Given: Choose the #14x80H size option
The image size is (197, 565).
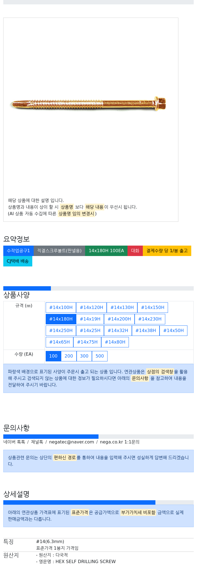Looking at the screenshot, I should [x=115, y=342].
